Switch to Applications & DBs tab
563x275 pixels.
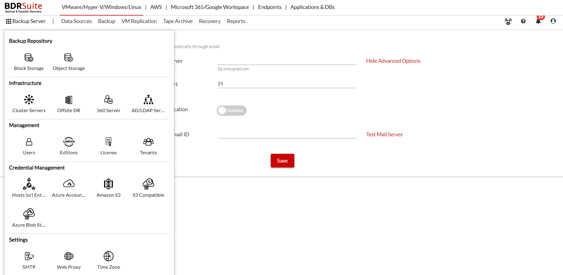click(312, 7)
